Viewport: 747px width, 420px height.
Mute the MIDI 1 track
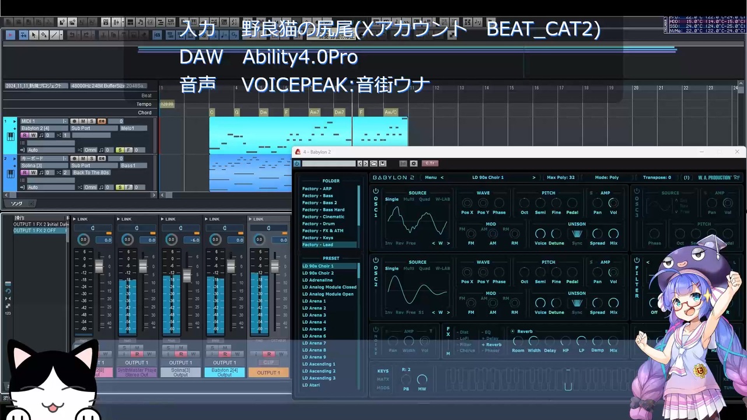83,121
